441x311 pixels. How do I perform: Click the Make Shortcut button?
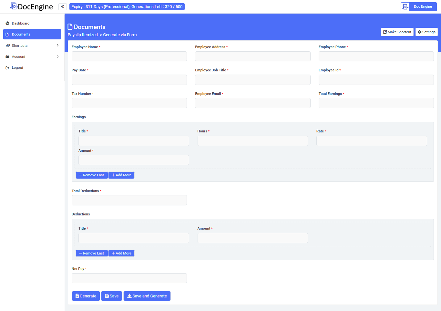397,32
